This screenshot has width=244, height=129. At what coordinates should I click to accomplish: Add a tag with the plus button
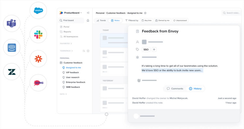[x=154, y=50]
